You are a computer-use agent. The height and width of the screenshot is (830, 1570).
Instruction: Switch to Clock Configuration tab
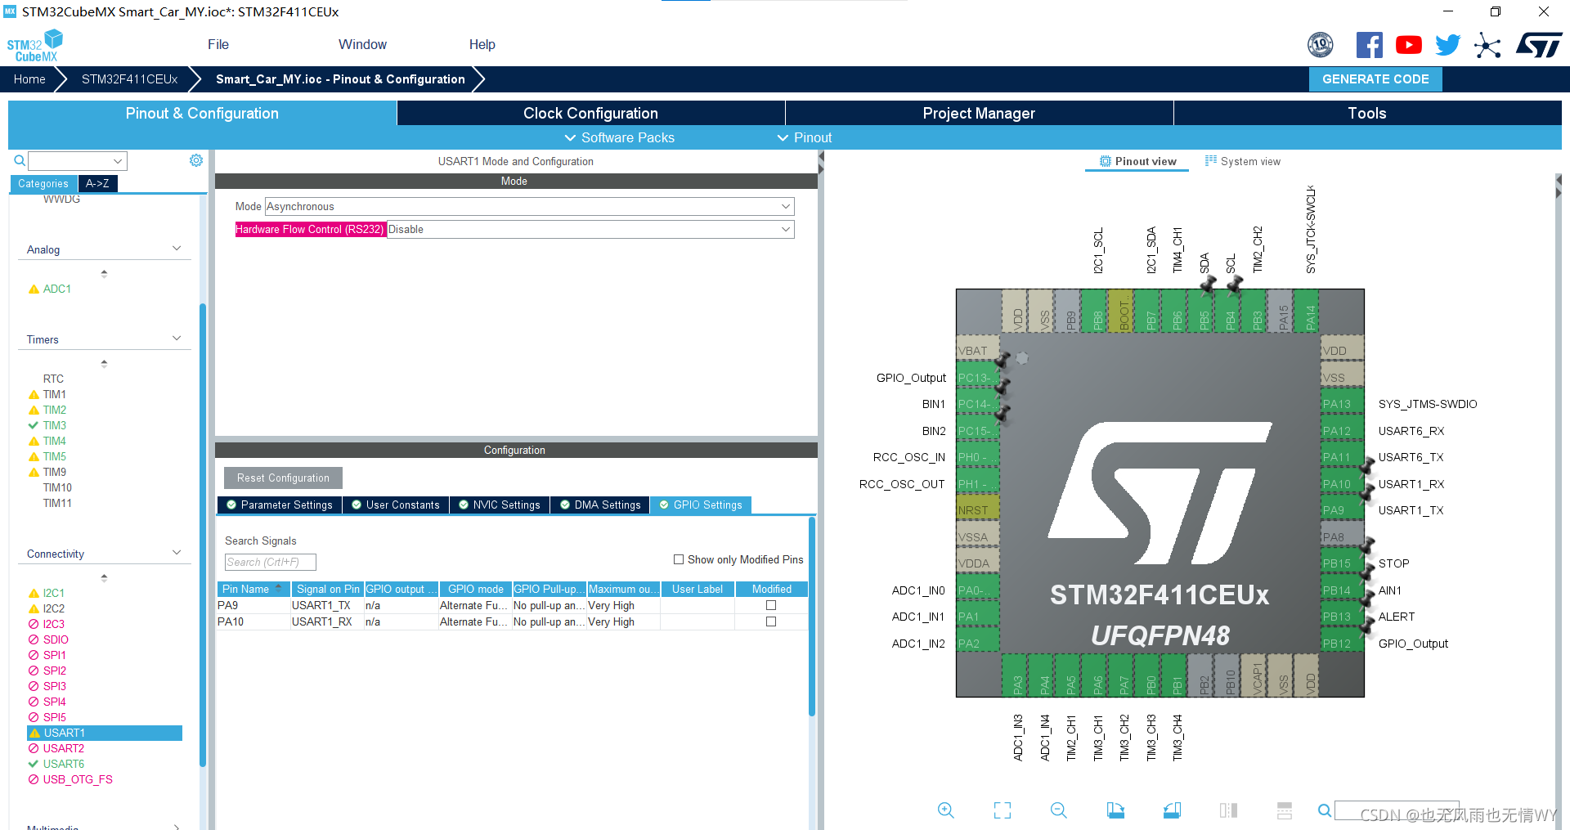(x=590, y=113)
